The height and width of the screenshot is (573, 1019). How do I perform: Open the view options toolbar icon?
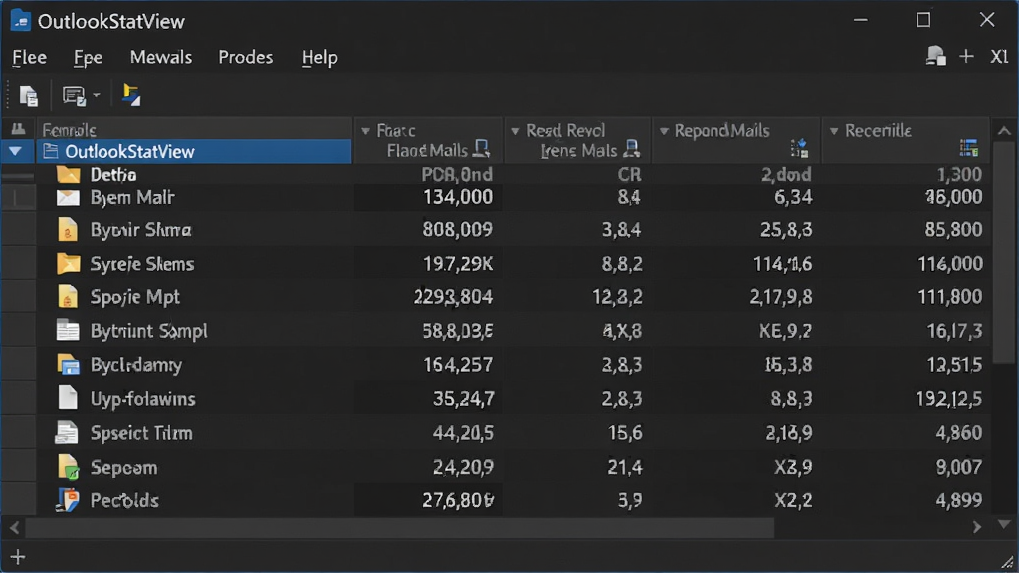[74, 95]
